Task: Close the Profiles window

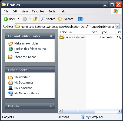Action: (x=118, y=5)
